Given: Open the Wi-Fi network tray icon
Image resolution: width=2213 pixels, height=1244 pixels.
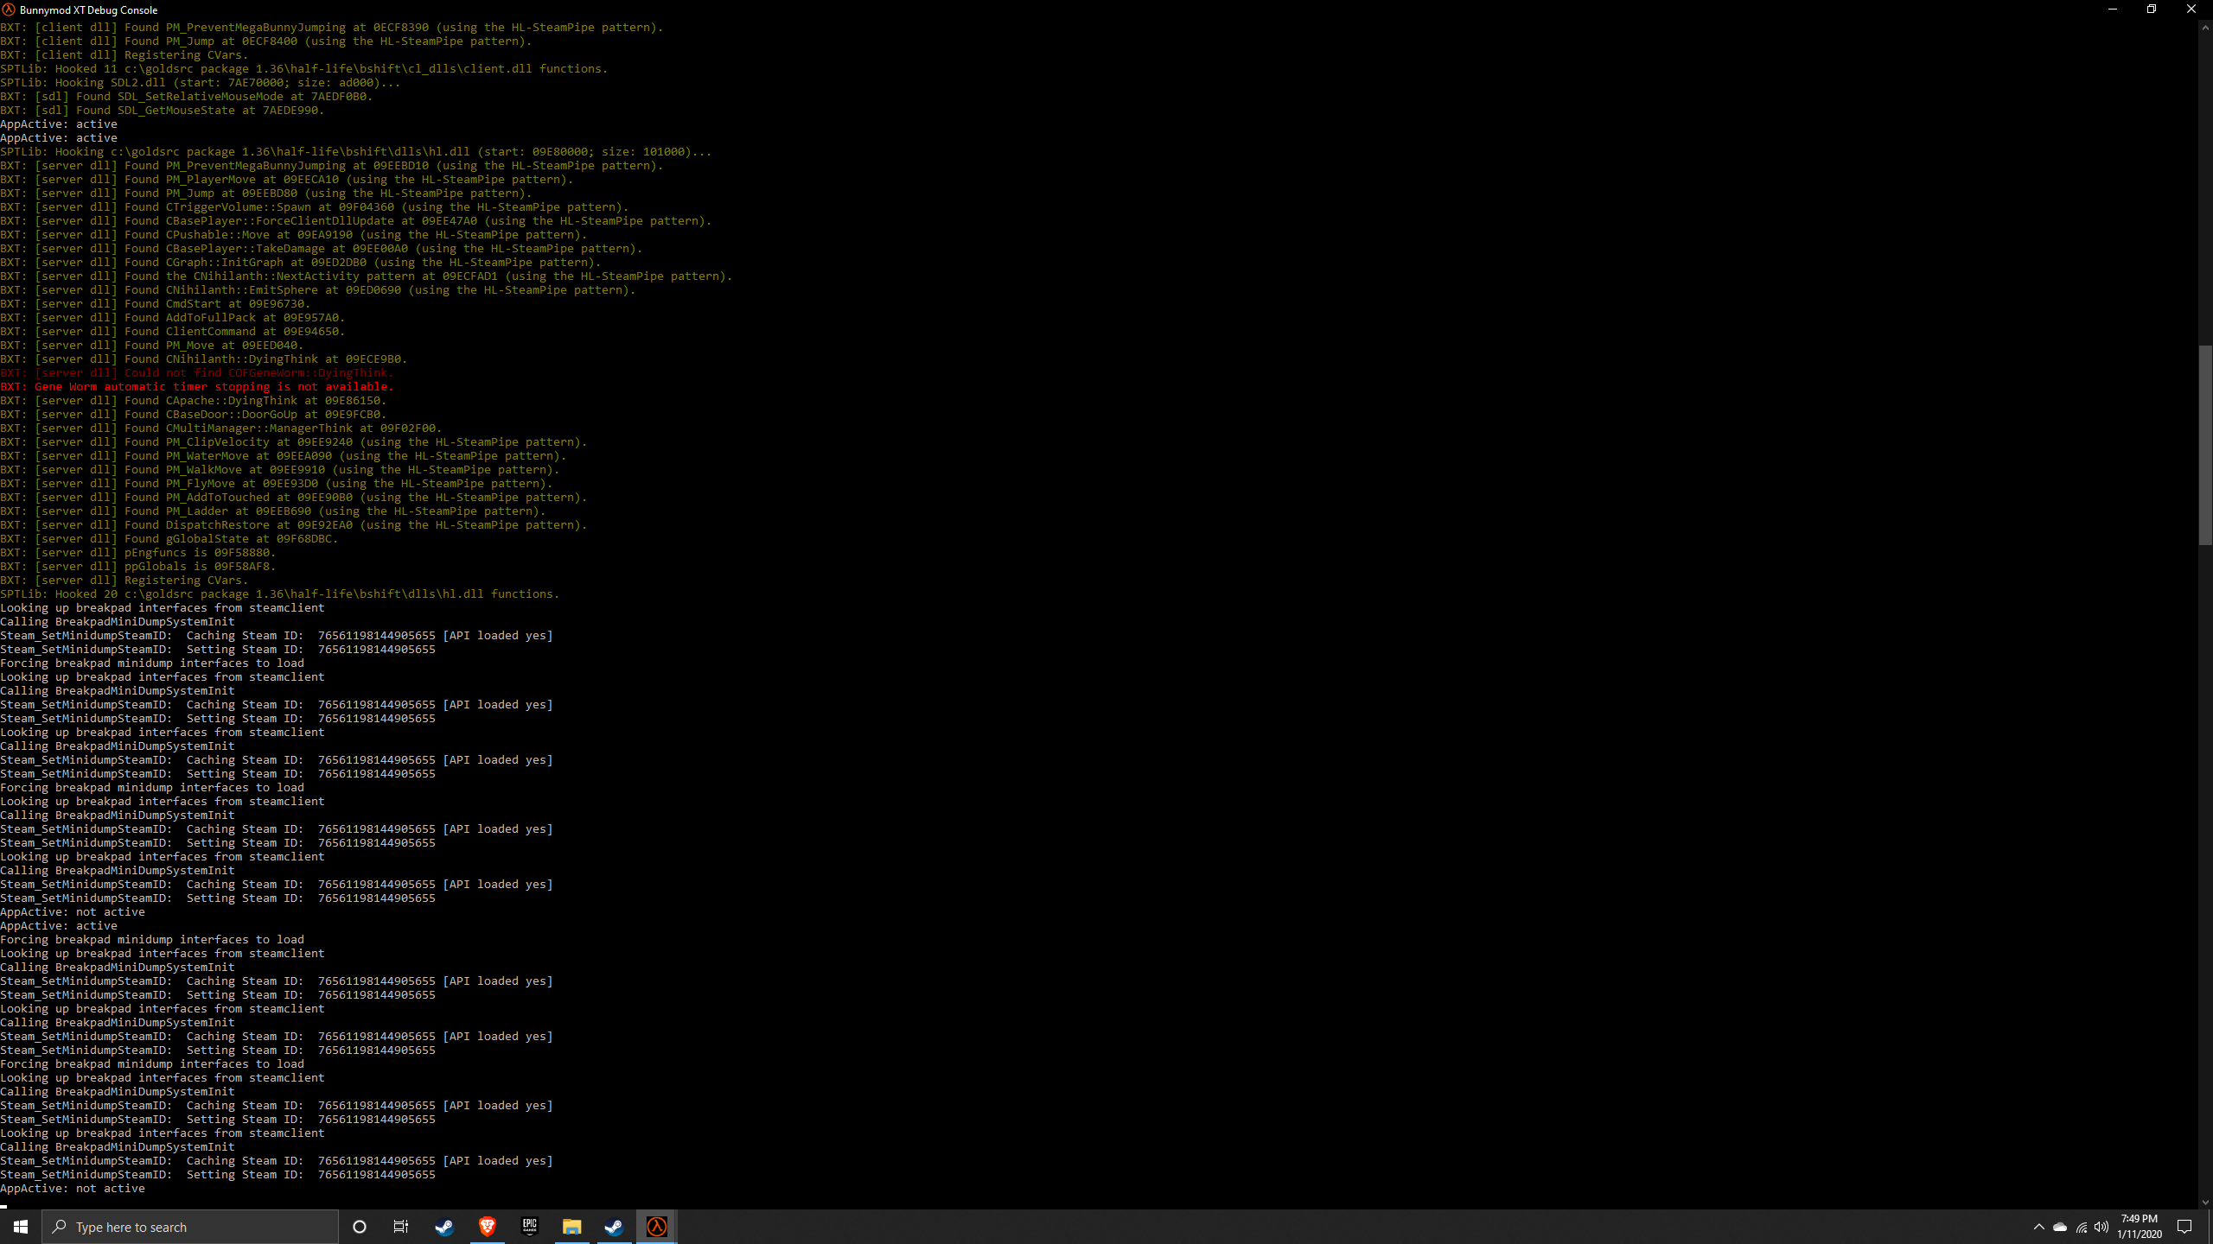Looking at the screenshot, I should pos(2082,1227).
